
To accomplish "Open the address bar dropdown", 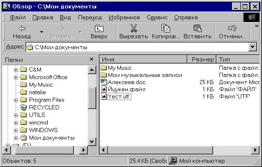I will pos(252,47).
